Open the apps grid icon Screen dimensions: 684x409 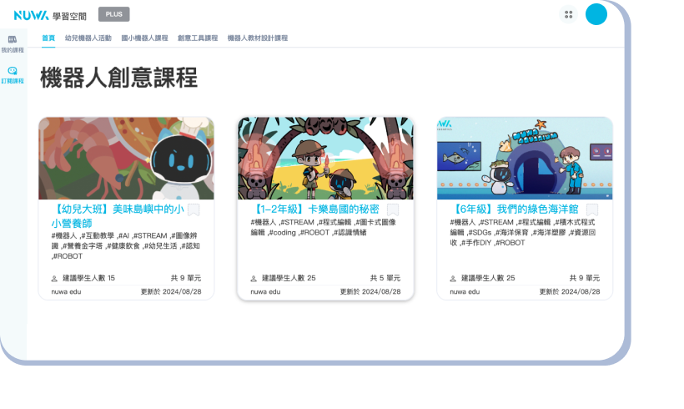click(x=568, y=14)
